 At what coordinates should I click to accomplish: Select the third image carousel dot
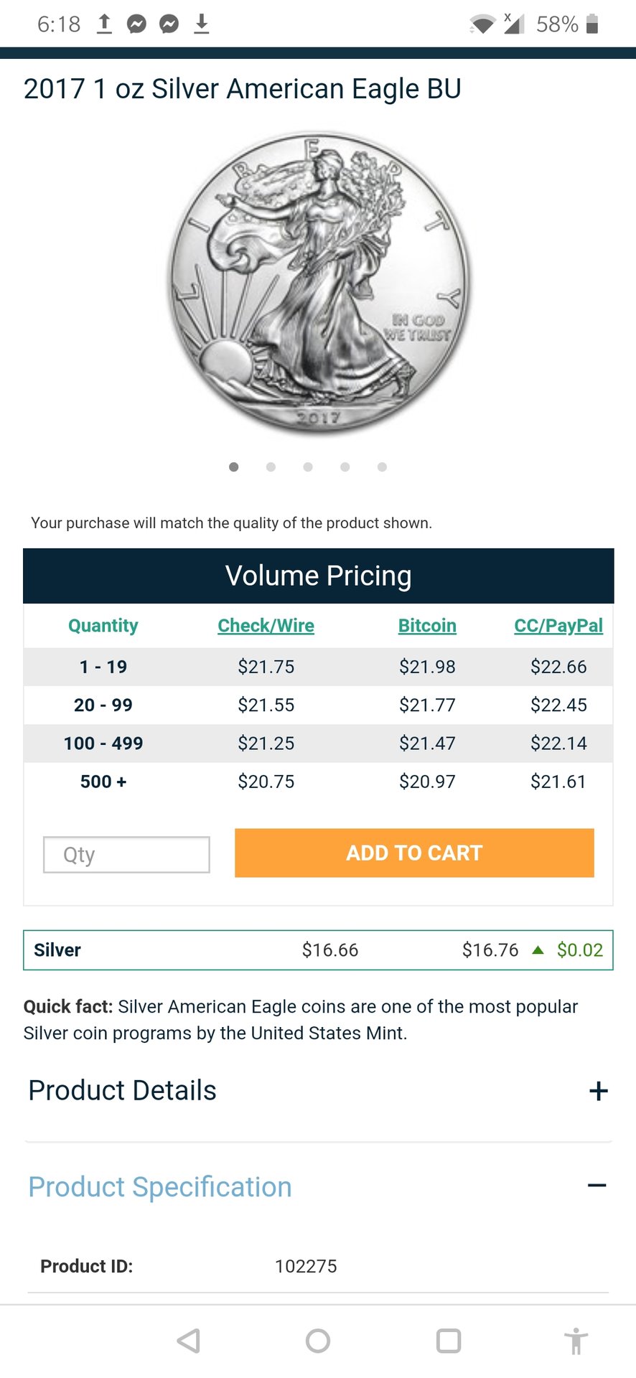[x=308, y=467]
